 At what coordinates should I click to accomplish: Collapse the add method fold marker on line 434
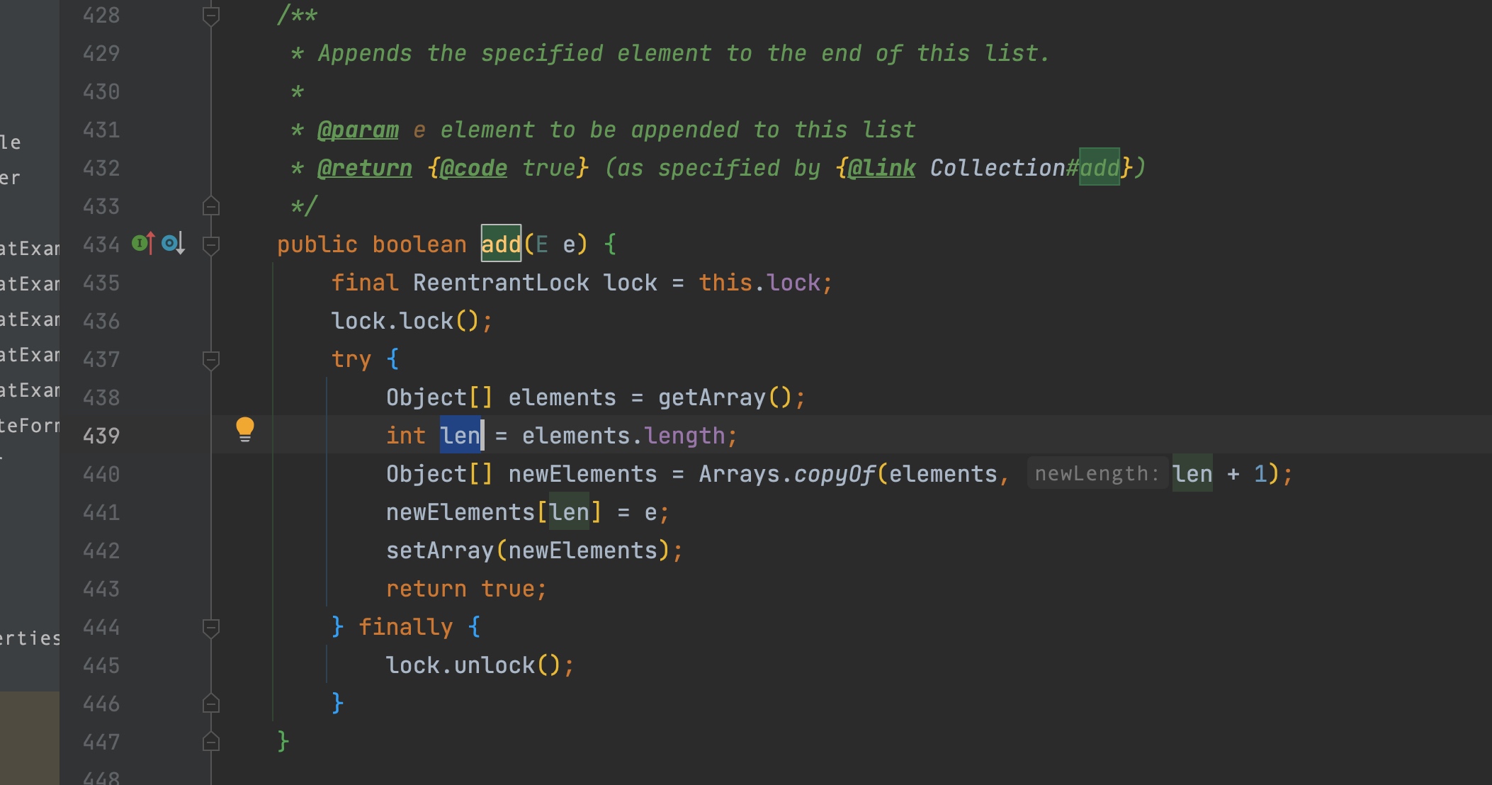pos(211,245)
